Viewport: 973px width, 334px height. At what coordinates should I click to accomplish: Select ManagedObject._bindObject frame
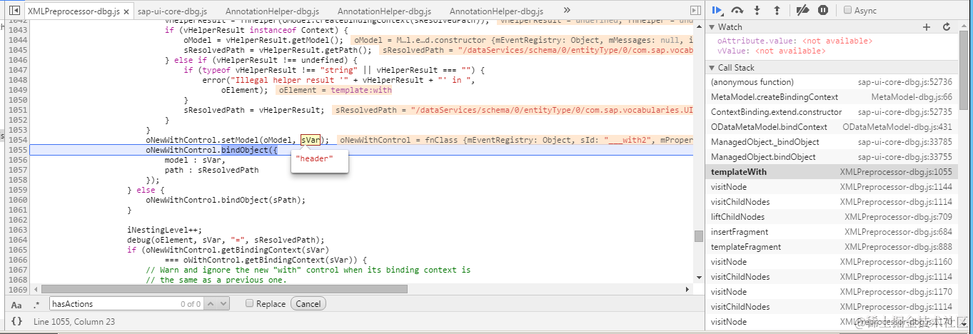[832, 142]
